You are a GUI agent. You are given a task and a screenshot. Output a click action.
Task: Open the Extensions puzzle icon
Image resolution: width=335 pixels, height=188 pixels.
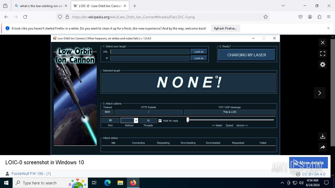[319, 17]
